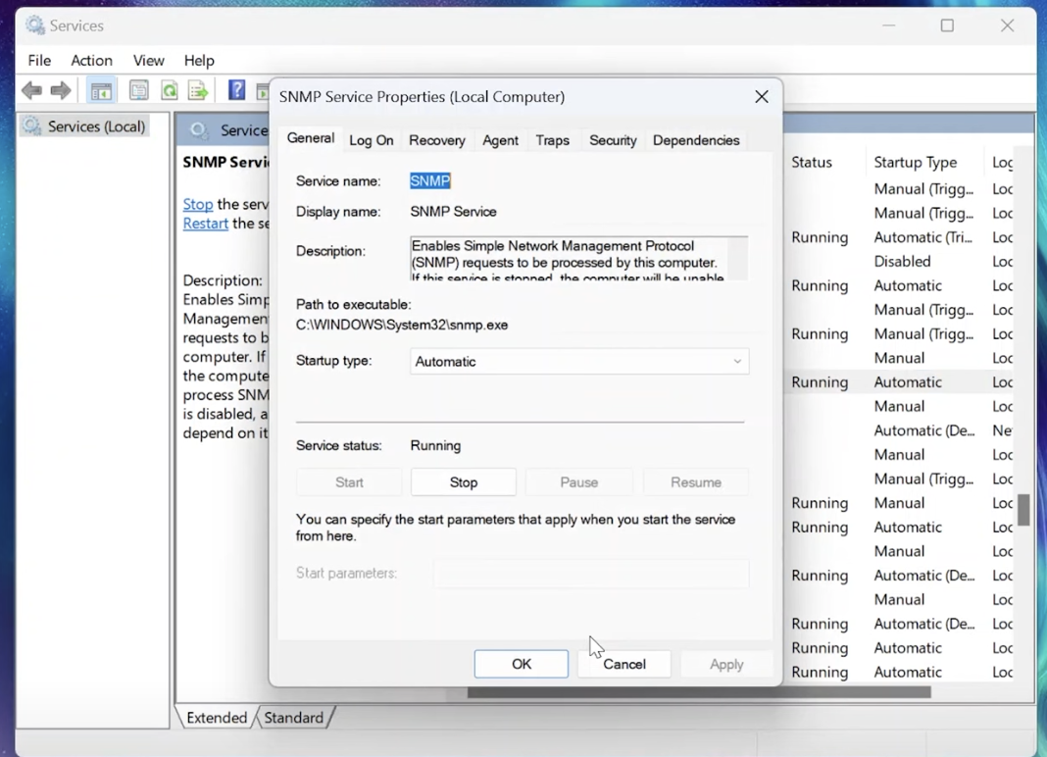Select the row with Disabled startup type
The image size is (1047, 757).
pos(902,261)
